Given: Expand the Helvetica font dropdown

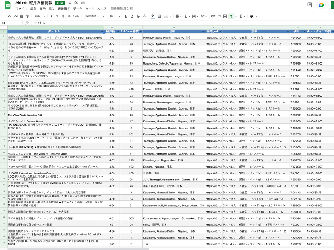Looking at the screenshot, I should coord(95,16).
